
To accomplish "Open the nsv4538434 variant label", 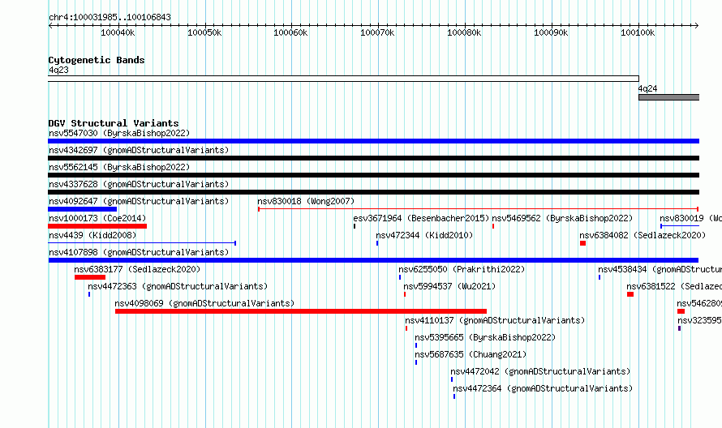I will [x=660, y=269].
